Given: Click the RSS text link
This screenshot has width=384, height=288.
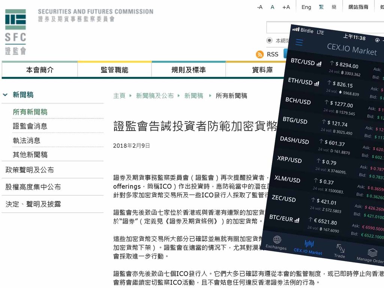Looking at the screenshot, I should pyautogui.click(x=273, y=54).
